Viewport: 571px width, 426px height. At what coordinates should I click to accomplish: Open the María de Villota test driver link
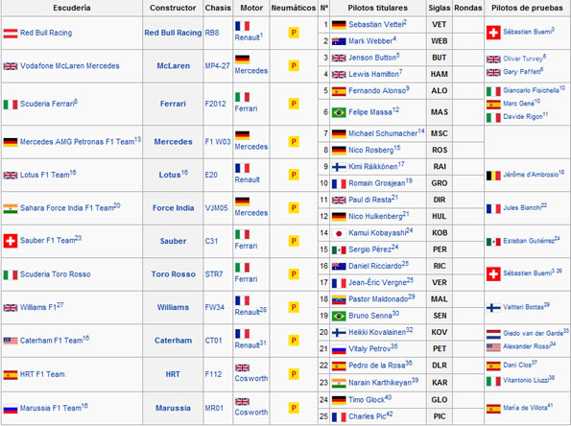[x=525, y=408]
